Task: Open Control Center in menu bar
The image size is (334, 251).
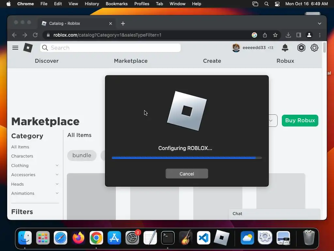Action: 277,4
